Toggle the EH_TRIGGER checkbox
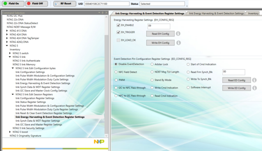Screen dimensions: 262x151 click(118, 32)
